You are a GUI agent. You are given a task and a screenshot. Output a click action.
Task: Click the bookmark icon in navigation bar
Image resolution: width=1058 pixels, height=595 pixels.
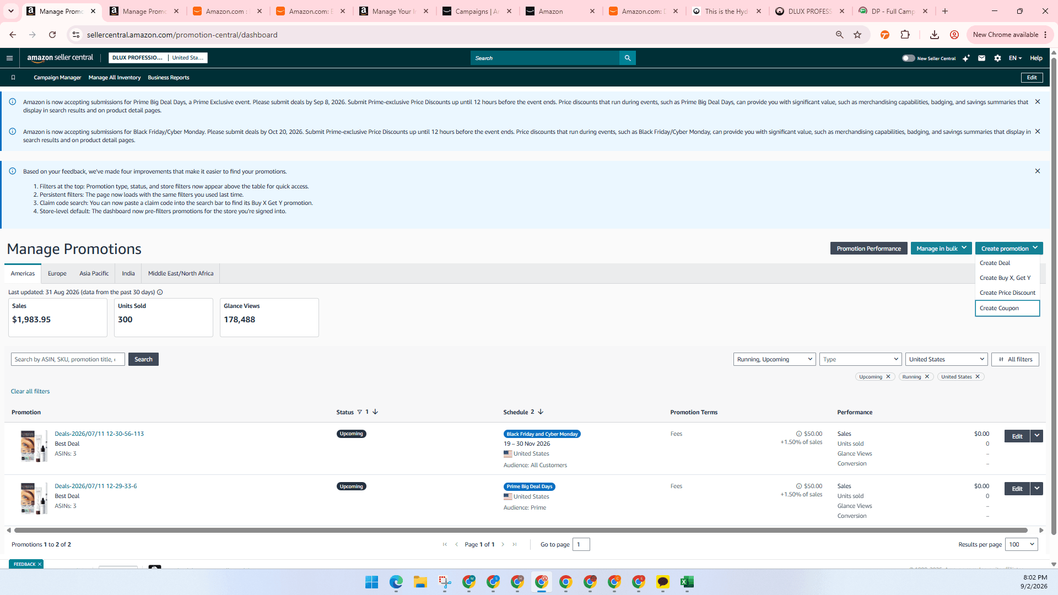(13, 78)
